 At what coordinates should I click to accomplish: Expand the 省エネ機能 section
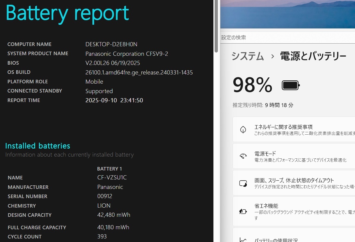click(294, 211)
